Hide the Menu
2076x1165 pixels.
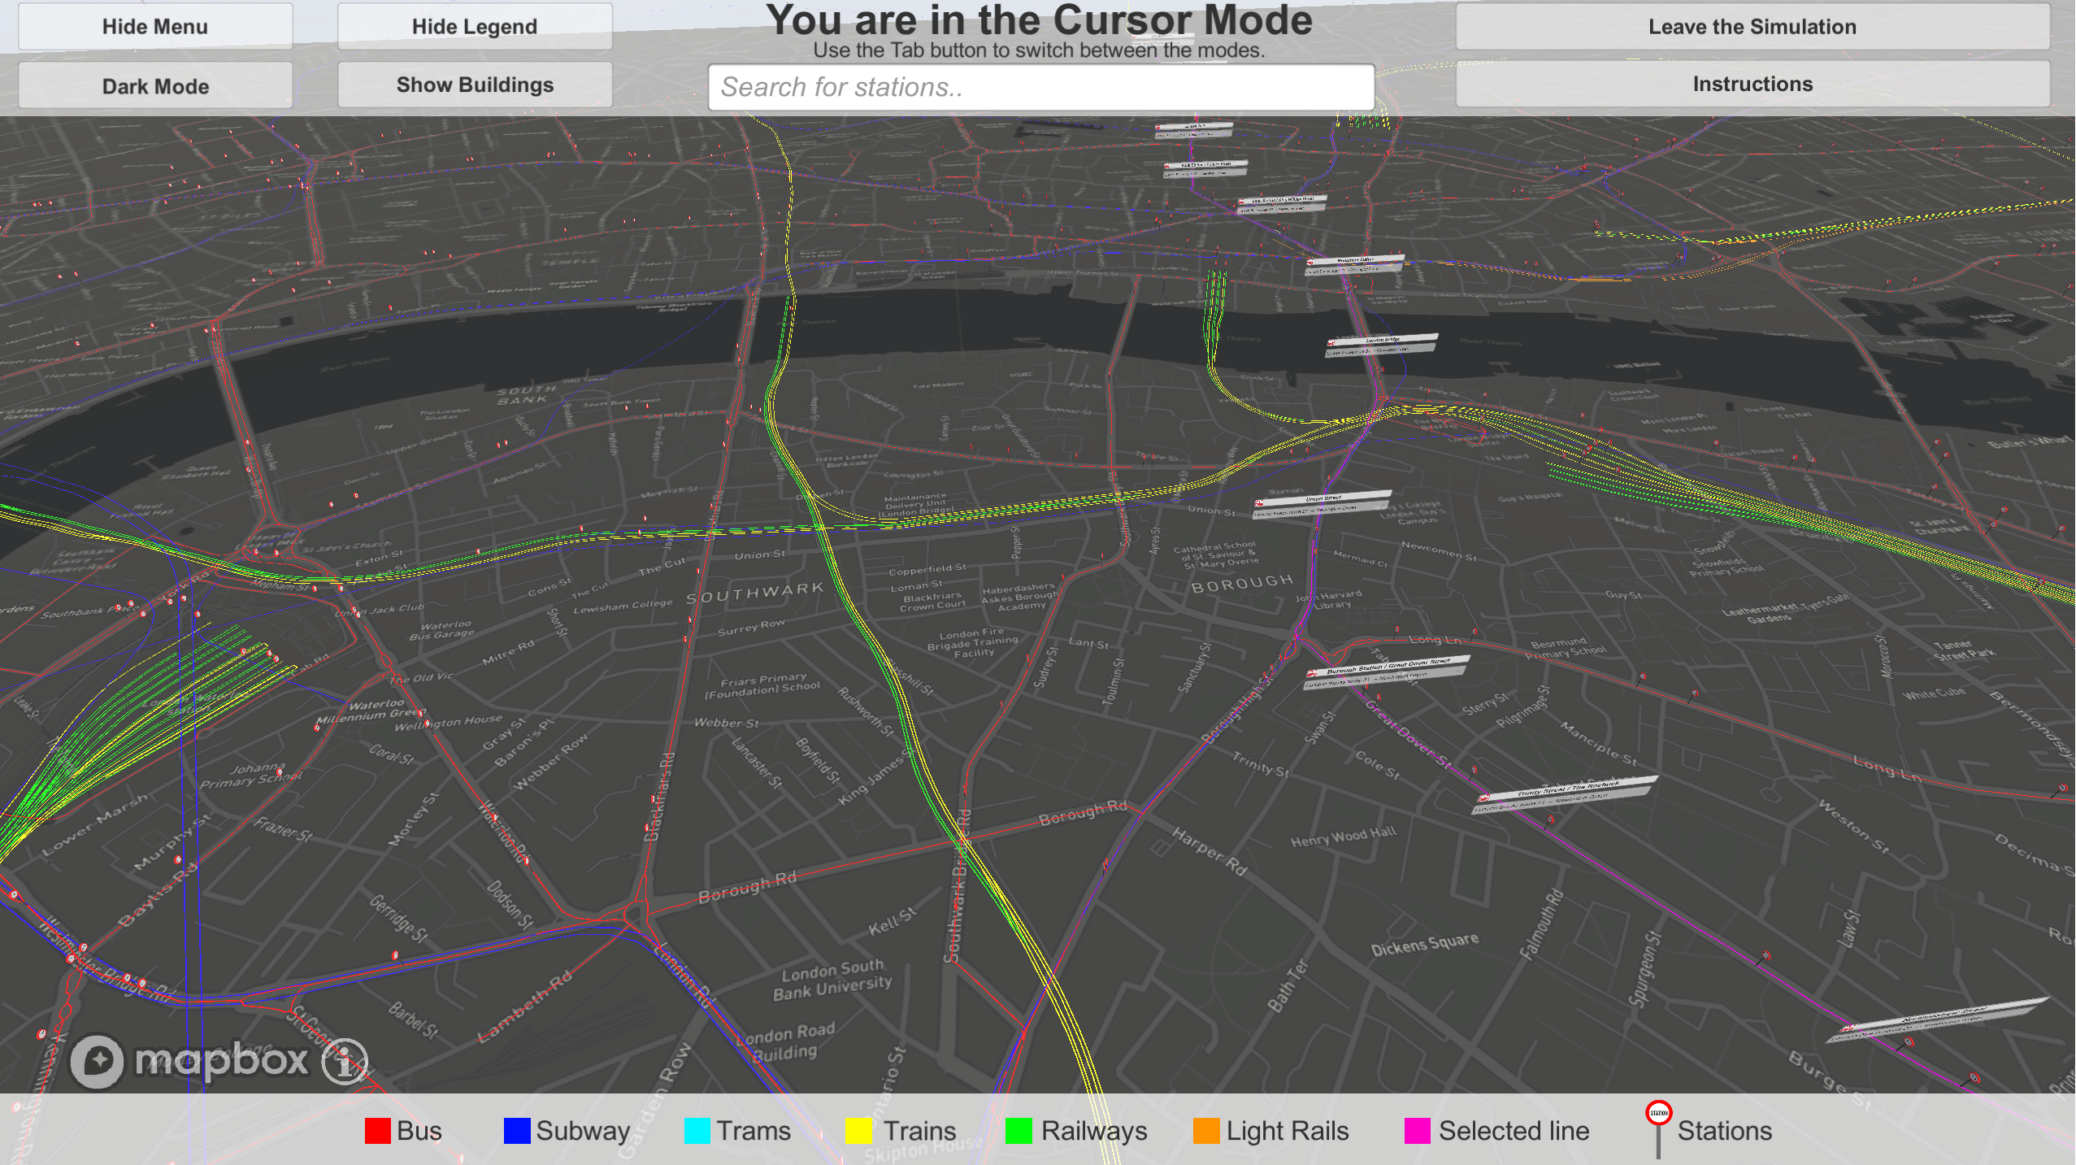(x=155, y=26)
